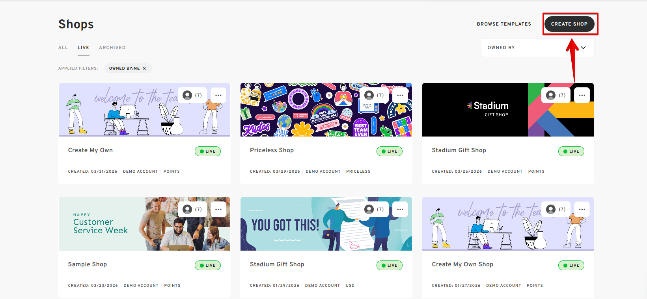Switch to the Archived tab
This screenshot has height=299, width=647.
coord(112,48)
